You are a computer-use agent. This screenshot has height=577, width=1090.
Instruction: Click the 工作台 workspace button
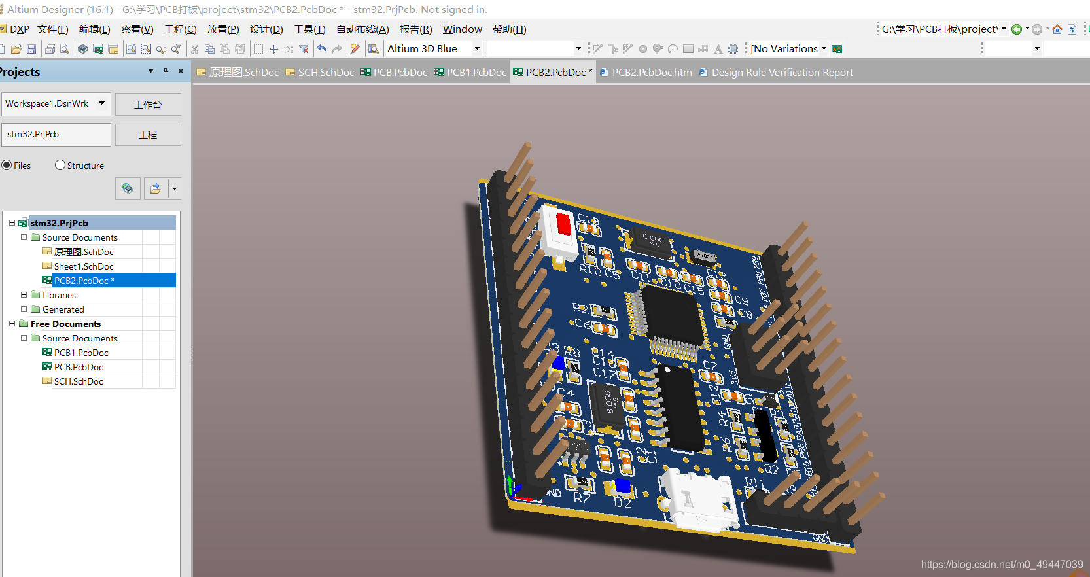(x=148, y=105)
